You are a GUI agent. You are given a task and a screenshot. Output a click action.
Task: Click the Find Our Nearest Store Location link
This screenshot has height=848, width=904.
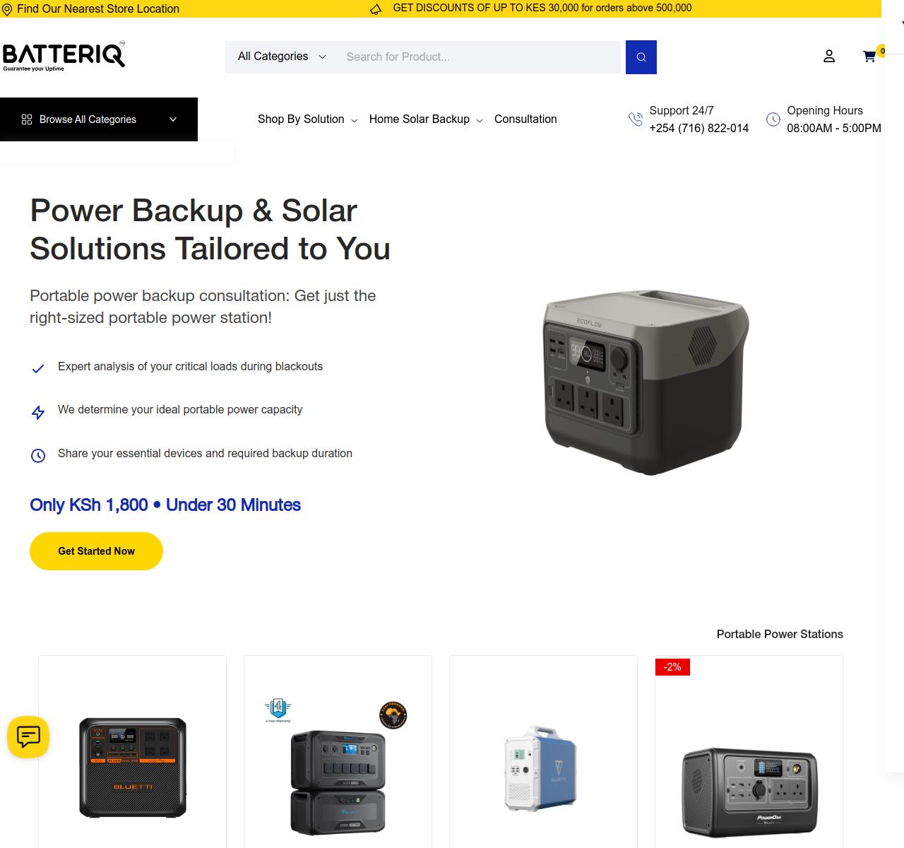(x=99, y=8)
